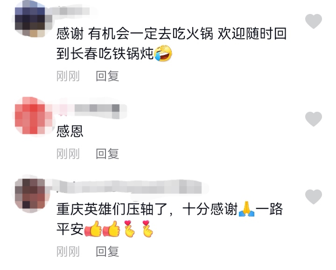
Task: Click the last finger-heart emoji in third comment
Action: pyautogui.click(x=147, y=229)
